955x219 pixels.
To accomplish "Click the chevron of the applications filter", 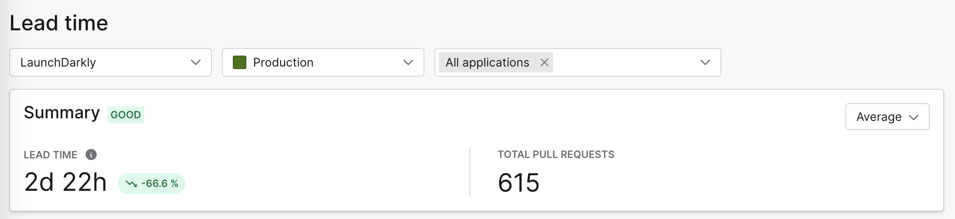I will click(x=705, y=62).
